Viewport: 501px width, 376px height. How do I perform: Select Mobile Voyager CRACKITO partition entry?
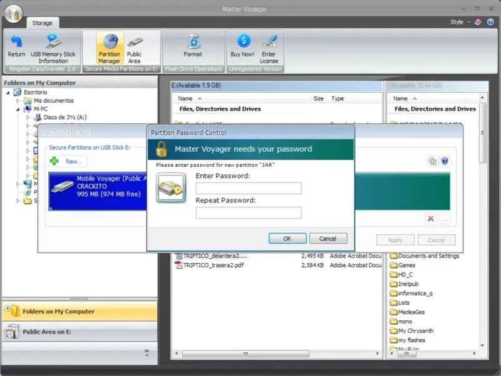coord(98,191)
